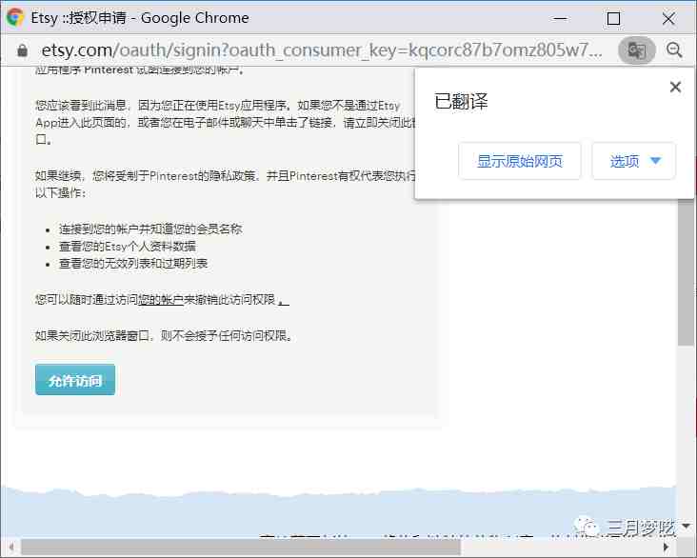Click the text 查看您的无效列表和过期列表

pyautogui.click(x=133, y=264)
